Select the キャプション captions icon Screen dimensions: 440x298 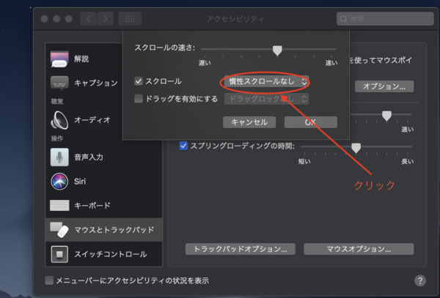coord(59,83)
